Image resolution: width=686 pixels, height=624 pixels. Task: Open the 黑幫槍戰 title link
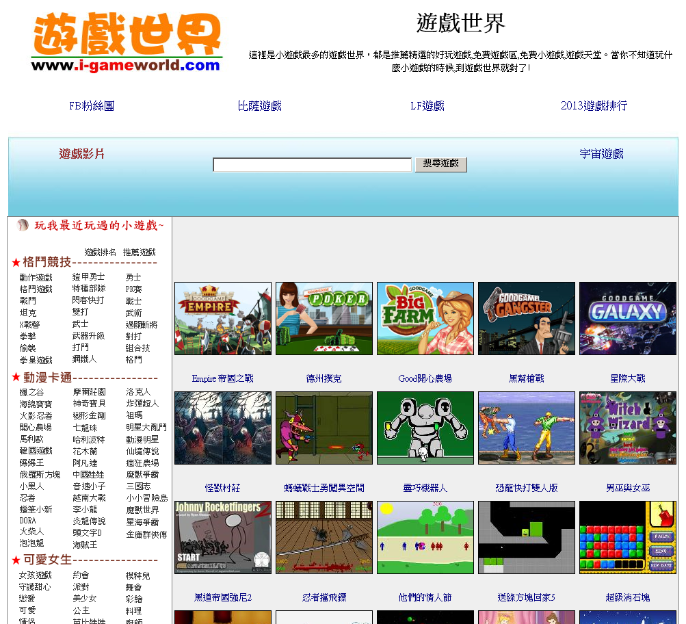pos(527,378)
